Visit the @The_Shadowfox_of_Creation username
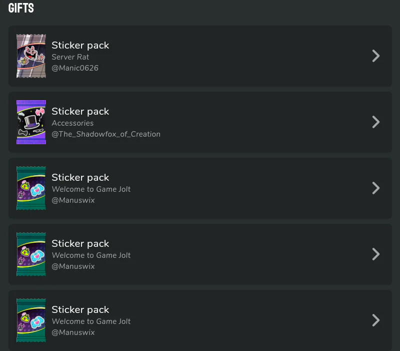 click(106, 134)
